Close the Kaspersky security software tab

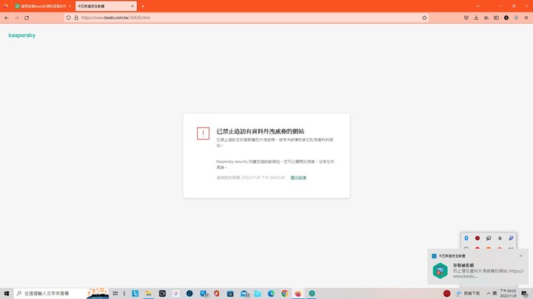point(133,6)
